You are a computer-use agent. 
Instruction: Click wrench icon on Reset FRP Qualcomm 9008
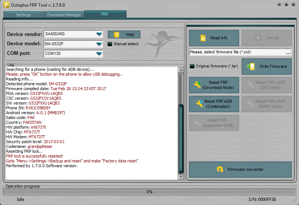coord(197,123)
